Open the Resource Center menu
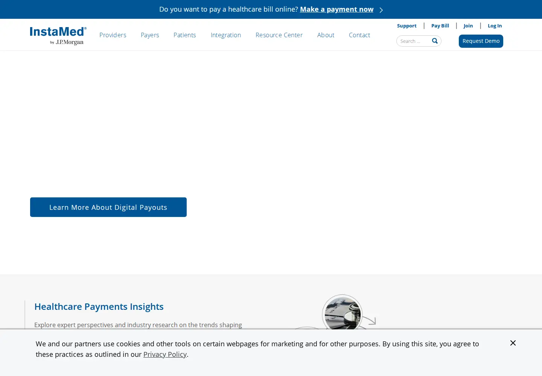The image size is (542, 376). click(279, 35)
